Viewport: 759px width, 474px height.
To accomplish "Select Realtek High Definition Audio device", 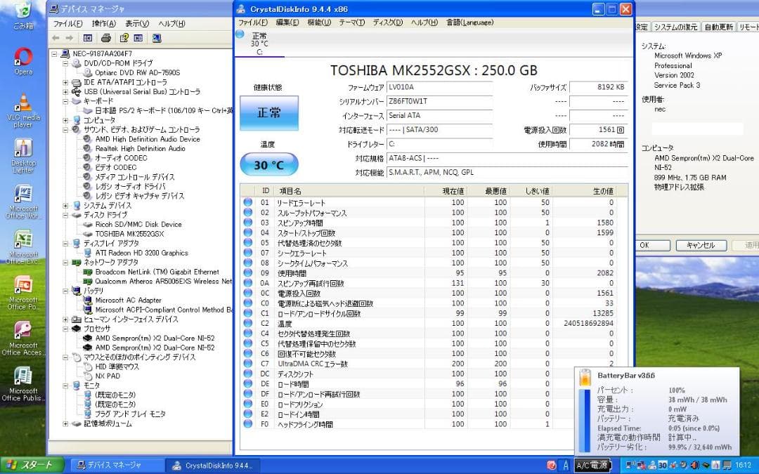I will 141,148.
